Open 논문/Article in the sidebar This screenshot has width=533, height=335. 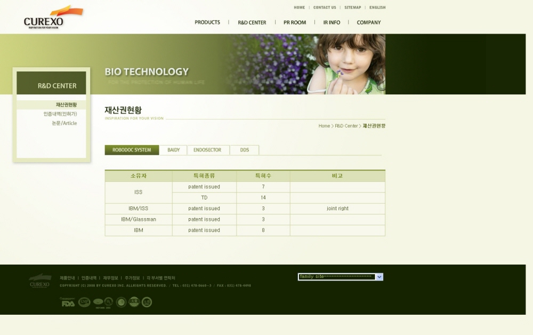click(x=64, y=123)
